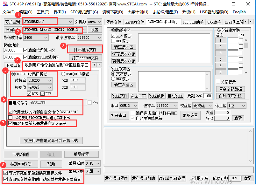This screenshot has height=185, width=256.
Task: Enable HEX模式 in receive buffer
Action: (113, 41)
